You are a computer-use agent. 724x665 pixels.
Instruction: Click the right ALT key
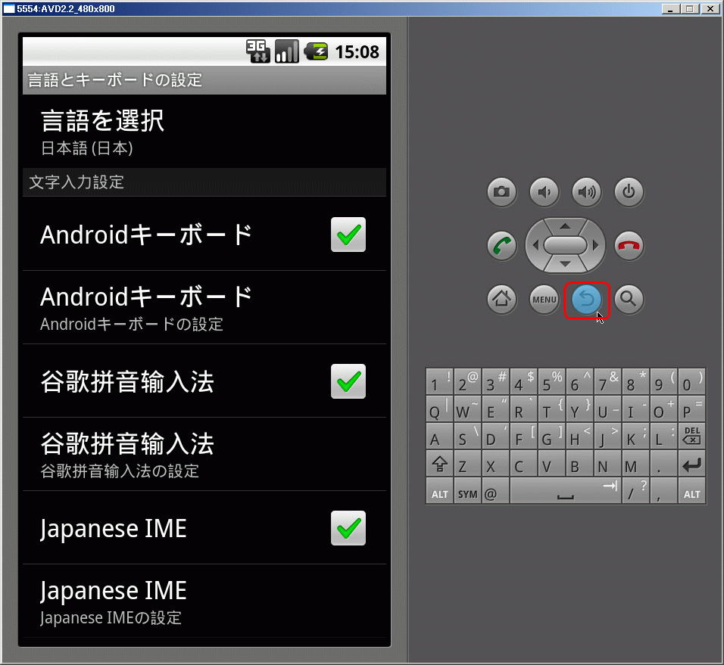tap(691, 491)
